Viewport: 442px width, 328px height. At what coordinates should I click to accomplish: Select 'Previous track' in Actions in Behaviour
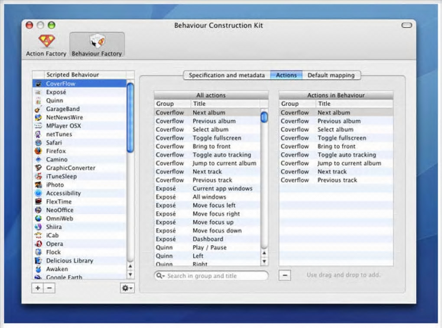(x=336, y=180)
